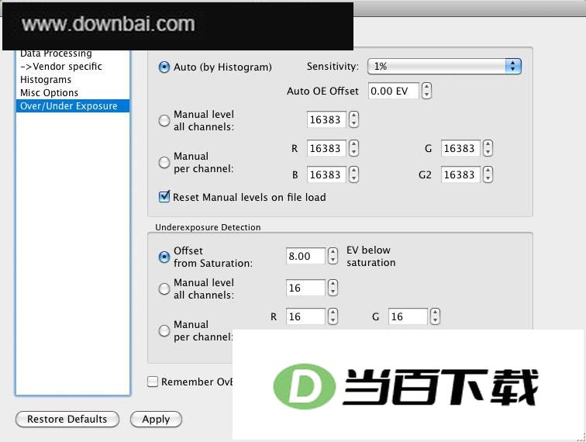Enable the Remember checkbox at bottom
586x442 pixels.
pos(153,382)
